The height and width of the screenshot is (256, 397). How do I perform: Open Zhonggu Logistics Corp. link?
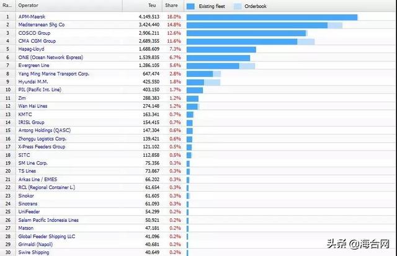click(x=42, y=139)
